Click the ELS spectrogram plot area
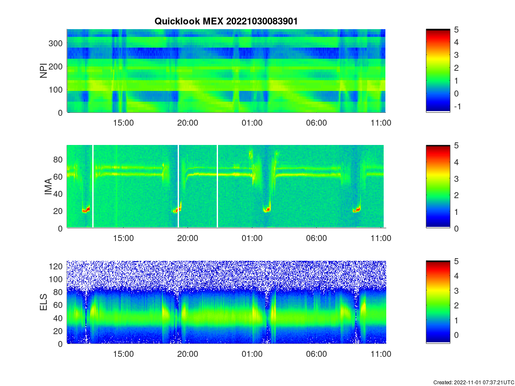 (x=226, y=302)
